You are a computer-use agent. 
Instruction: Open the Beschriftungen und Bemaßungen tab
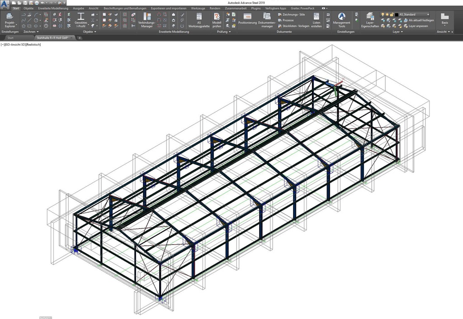[x=125, y=8]
